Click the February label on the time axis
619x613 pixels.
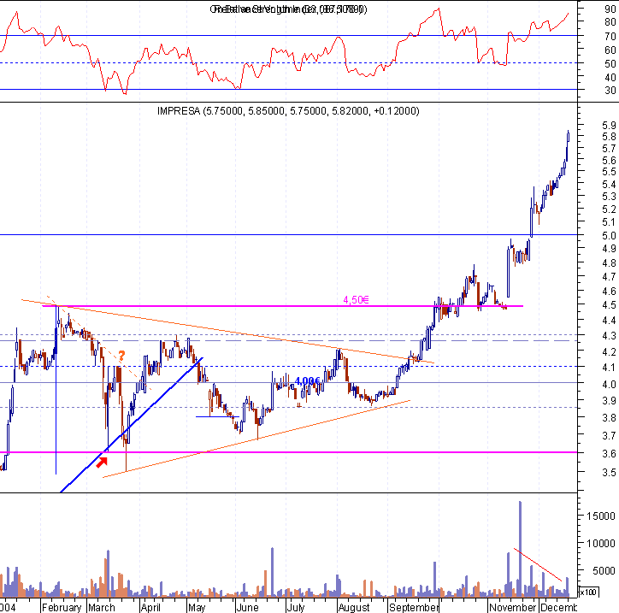(x=62, y=607)
